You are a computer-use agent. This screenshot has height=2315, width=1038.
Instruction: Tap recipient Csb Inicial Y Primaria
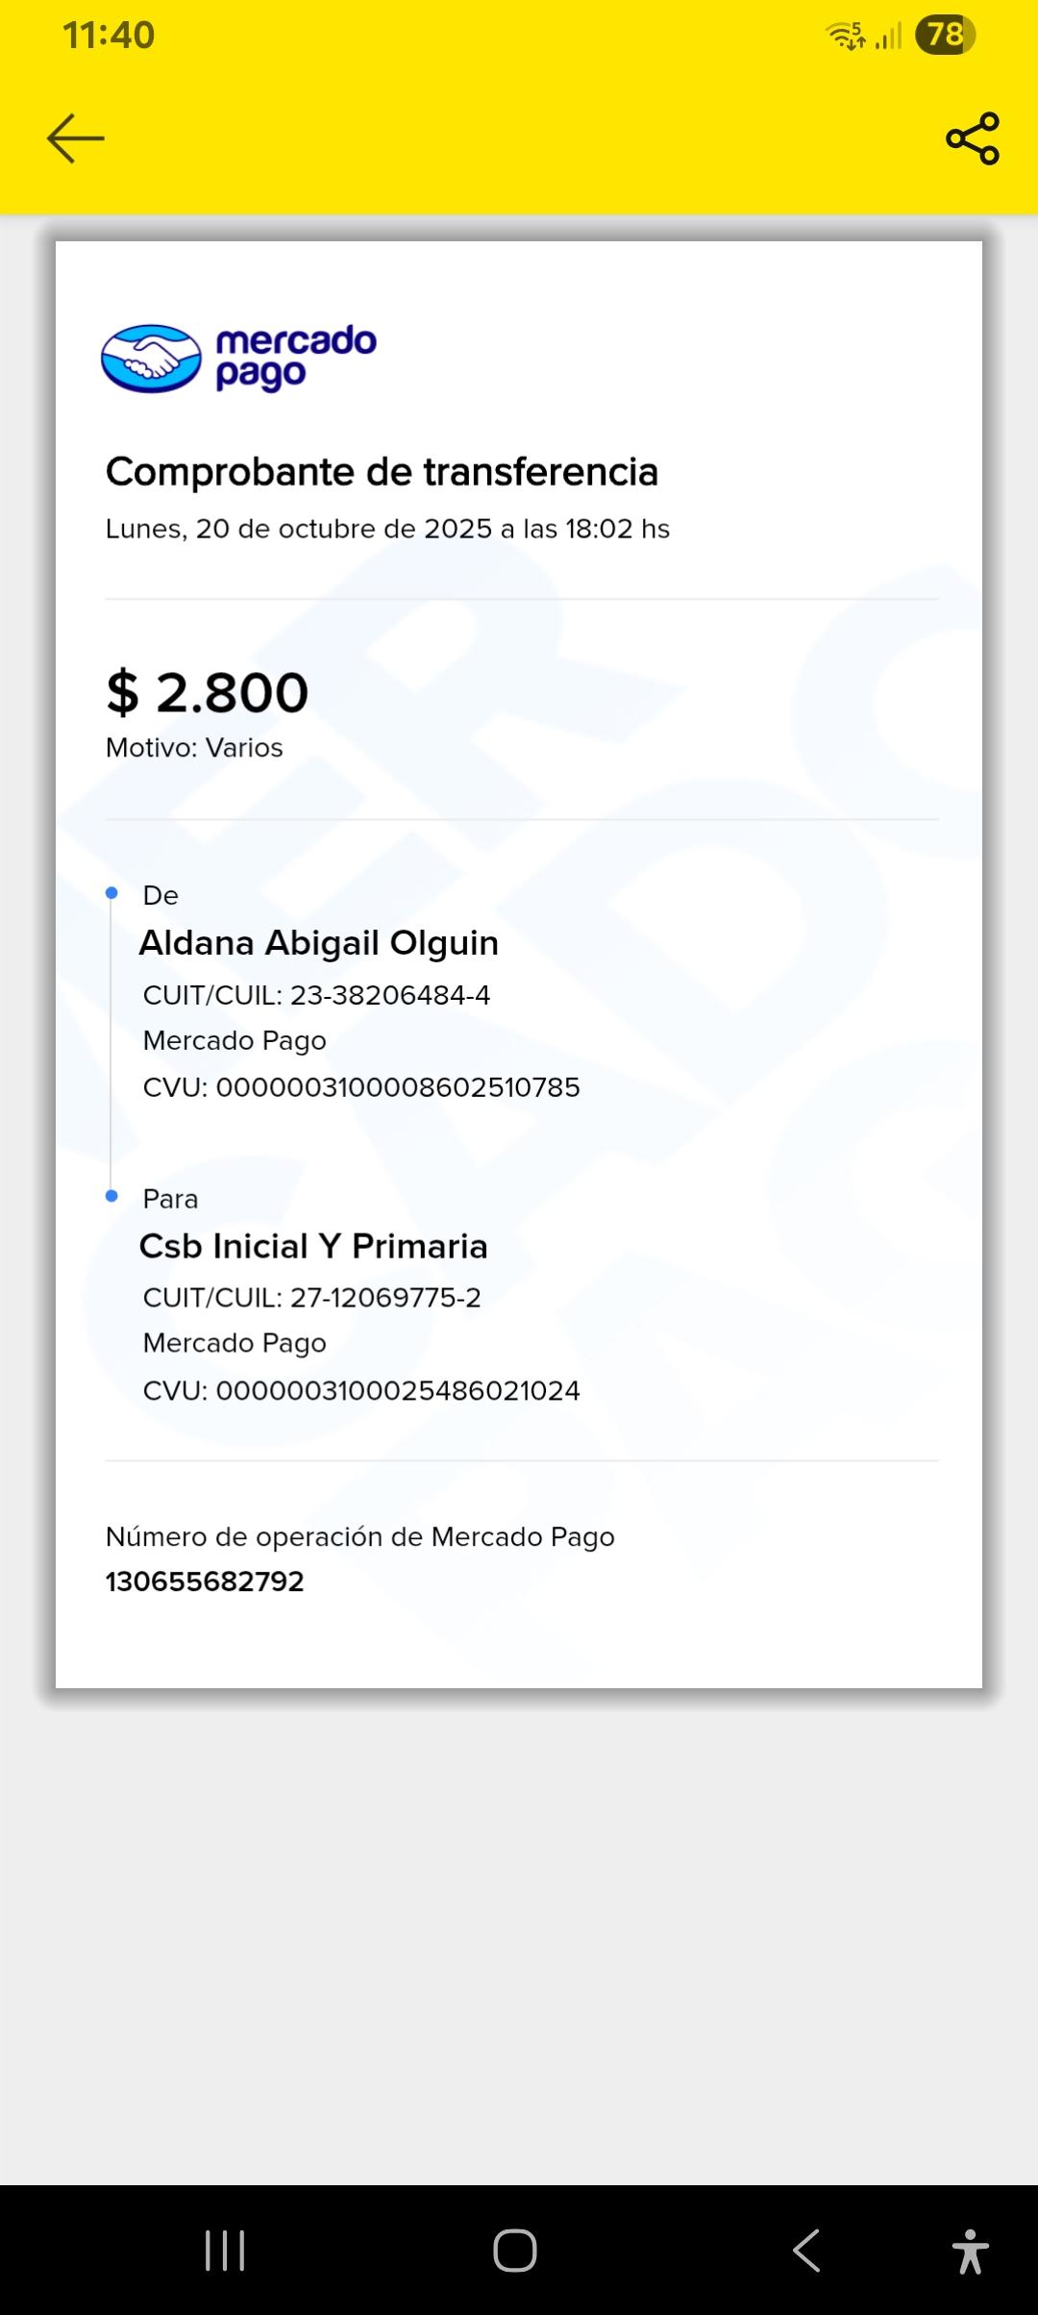click(x=313, y=1246)
